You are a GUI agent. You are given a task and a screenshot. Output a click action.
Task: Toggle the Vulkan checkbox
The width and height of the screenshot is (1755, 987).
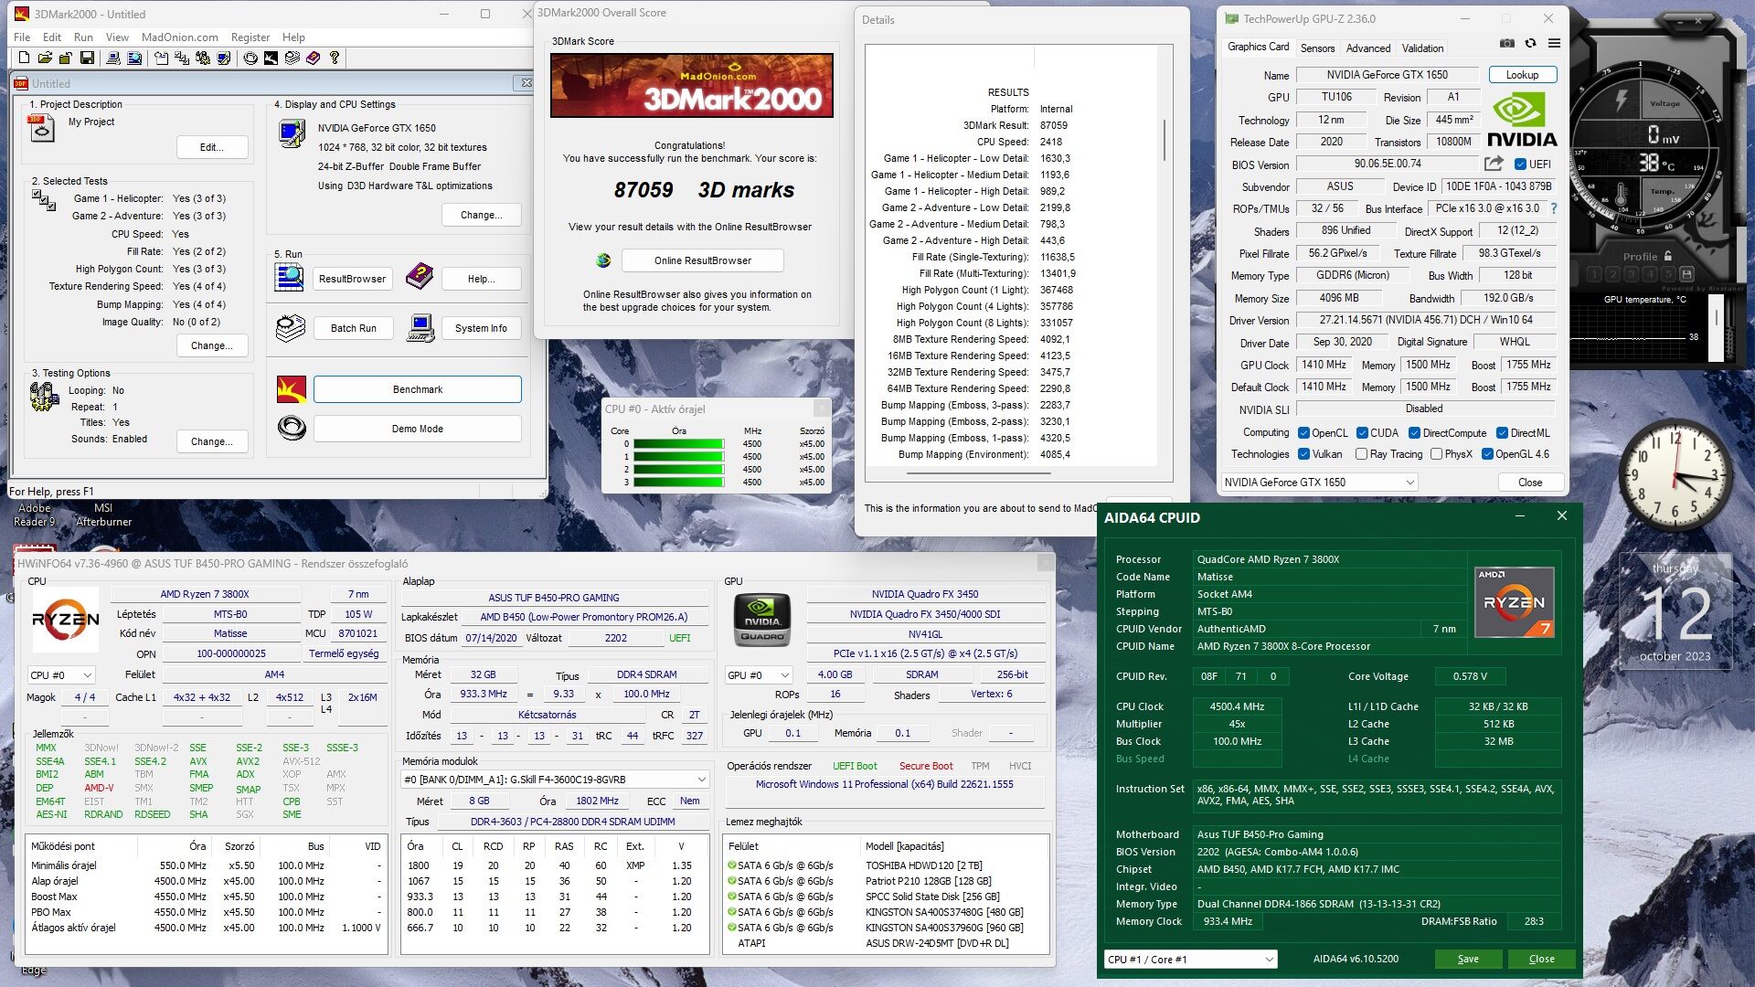(1303, 454)
